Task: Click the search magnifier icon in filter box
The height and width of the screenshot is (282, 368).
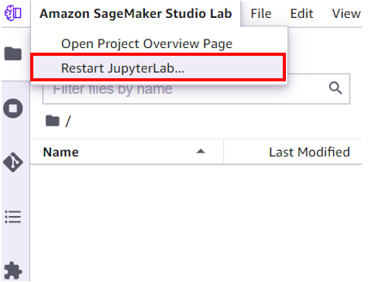Action: pos(335,88)
